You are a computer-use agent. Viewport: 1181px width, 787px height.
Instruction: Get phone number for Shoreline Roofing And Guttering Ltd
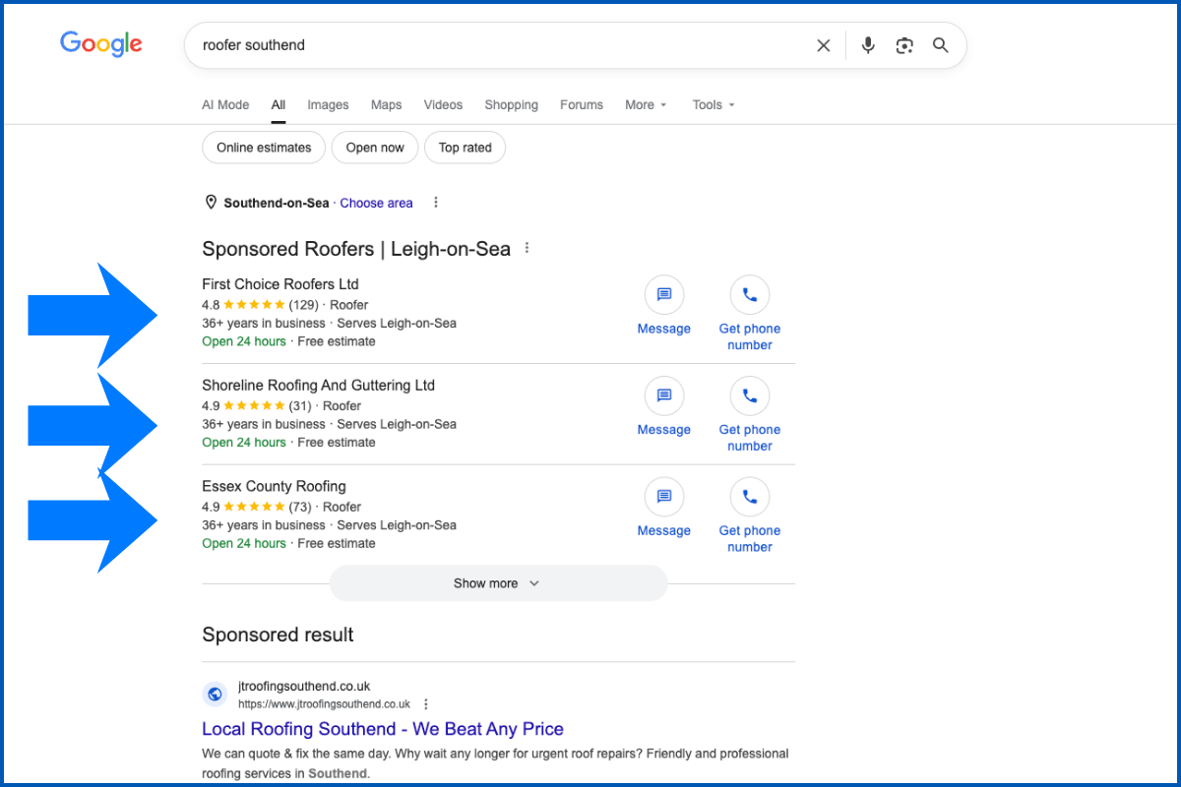pos(750,394)
